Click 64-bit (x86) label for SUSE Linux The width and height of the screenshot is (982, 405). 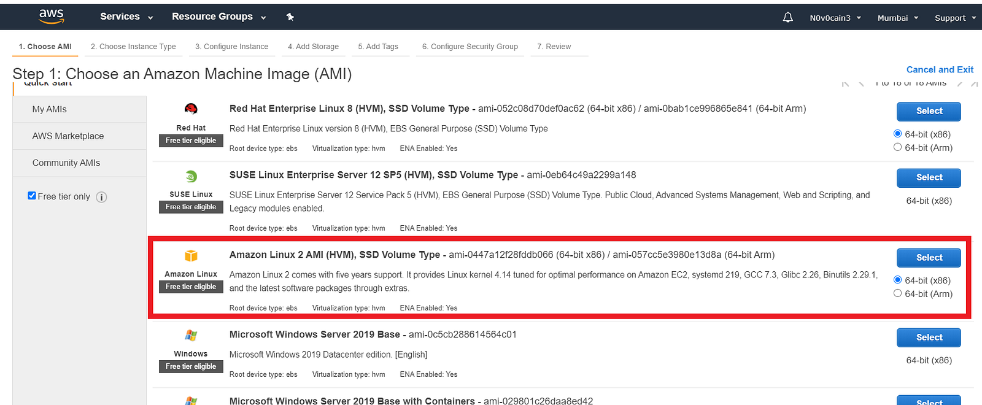929,201
